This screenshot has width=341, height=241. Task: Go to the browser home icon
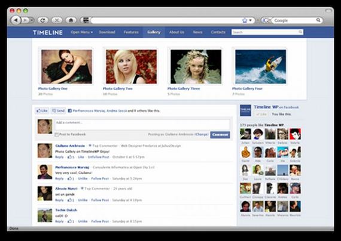click(x=71, y=20)
